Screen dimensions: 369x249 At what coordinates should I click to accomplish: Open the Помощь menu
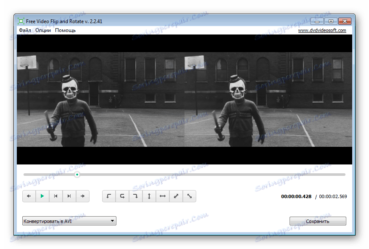tap(66, 30)
